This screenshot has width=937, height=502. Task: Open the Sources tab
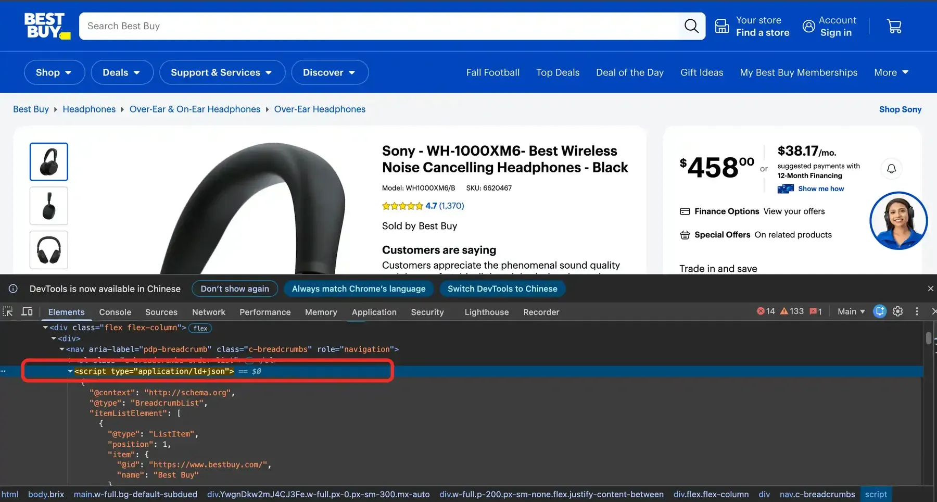pos(161,312)
